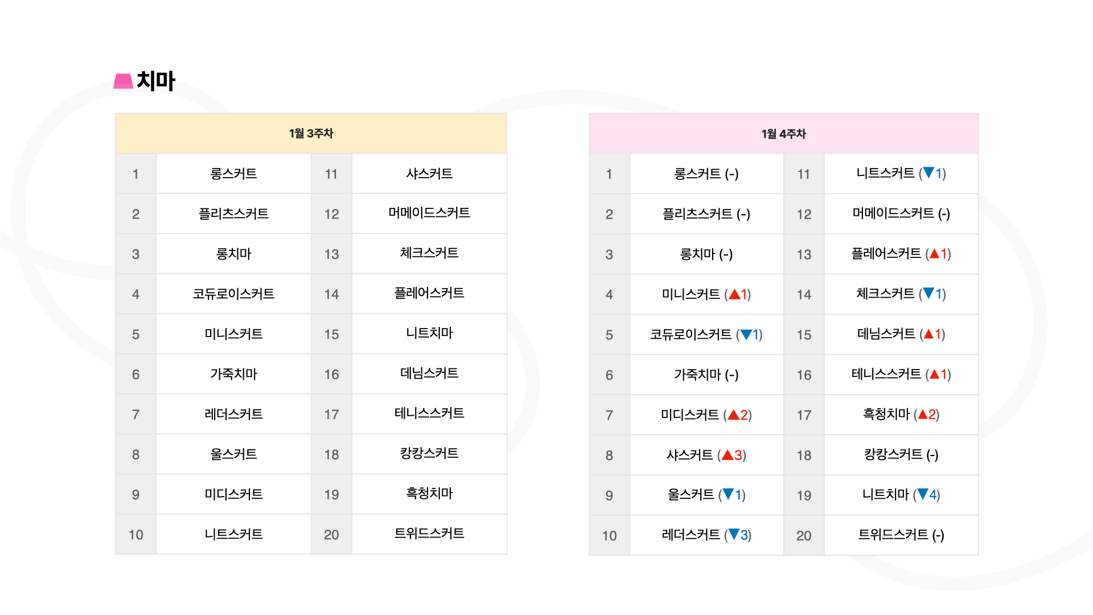Click the 테니스스커트 (▲1) cell
The height and width of the screenshot is (615, 1093).
(901, 375)
